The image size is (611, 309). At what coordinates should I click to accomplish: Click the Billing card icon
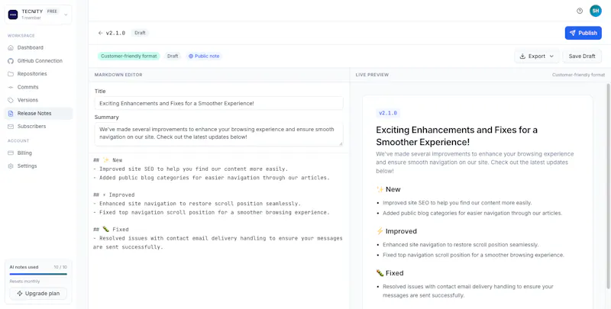11,153
